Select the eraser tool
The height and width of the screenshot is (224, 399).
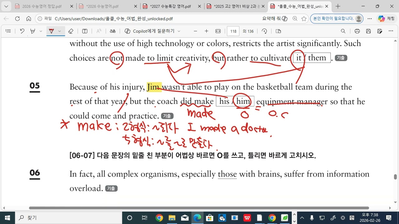click(71, 31)
